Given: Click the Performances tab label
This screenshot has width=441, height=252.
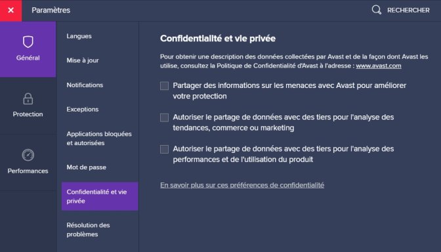Looking at the screenshot, I should tap(28, 171).
